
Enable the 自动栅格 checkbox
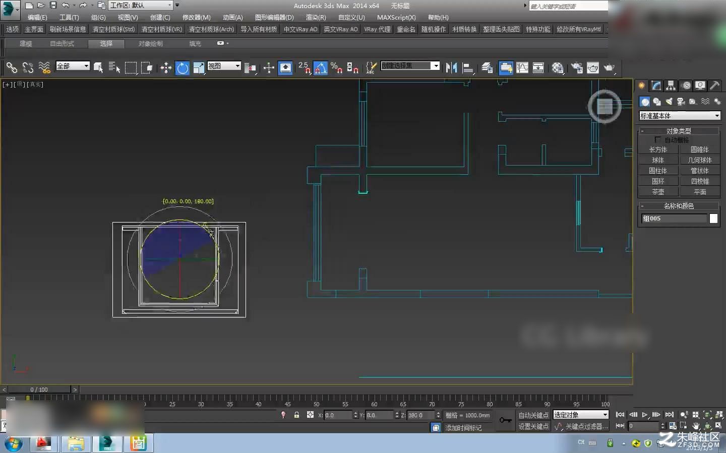pyautogui.click(x=657, y=139)
